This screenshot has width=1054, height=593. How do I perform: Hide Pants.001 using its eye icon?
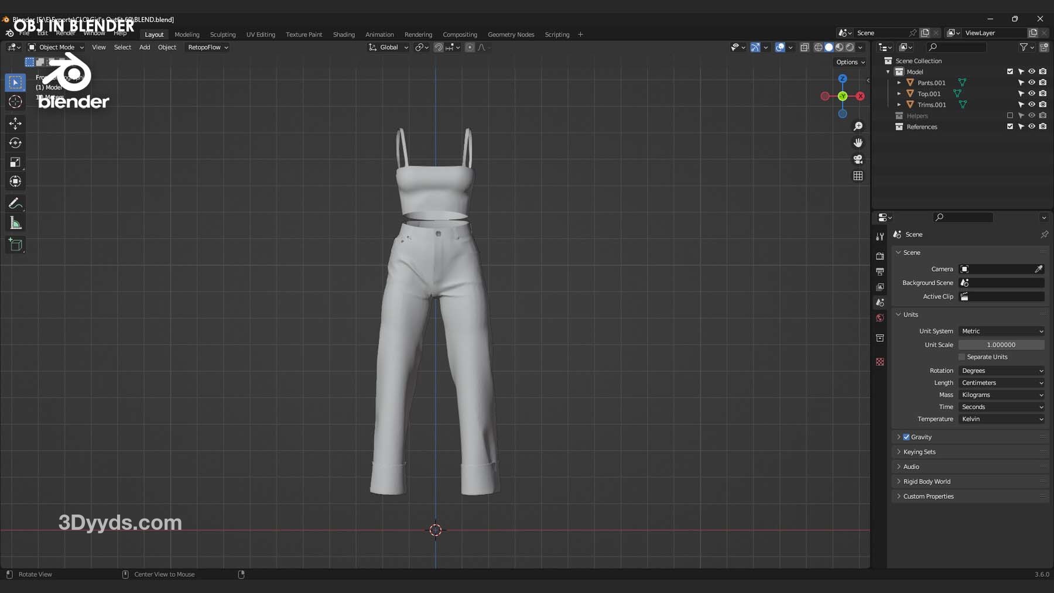point(1032,83)
